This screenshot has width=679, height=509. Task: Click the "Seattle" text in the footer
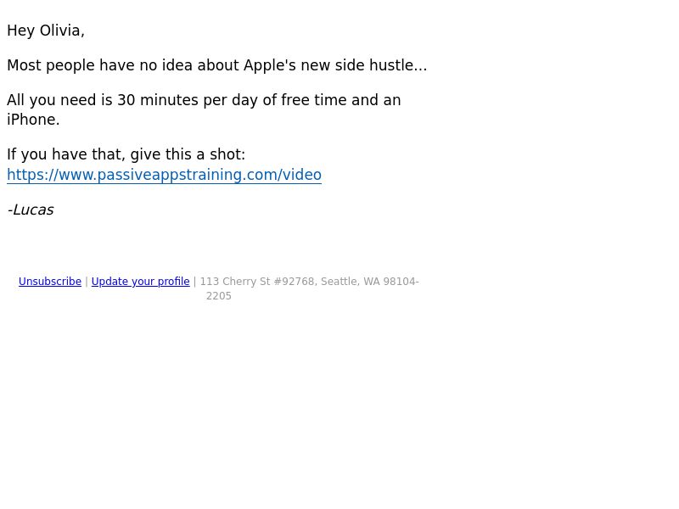click(340, 282)
